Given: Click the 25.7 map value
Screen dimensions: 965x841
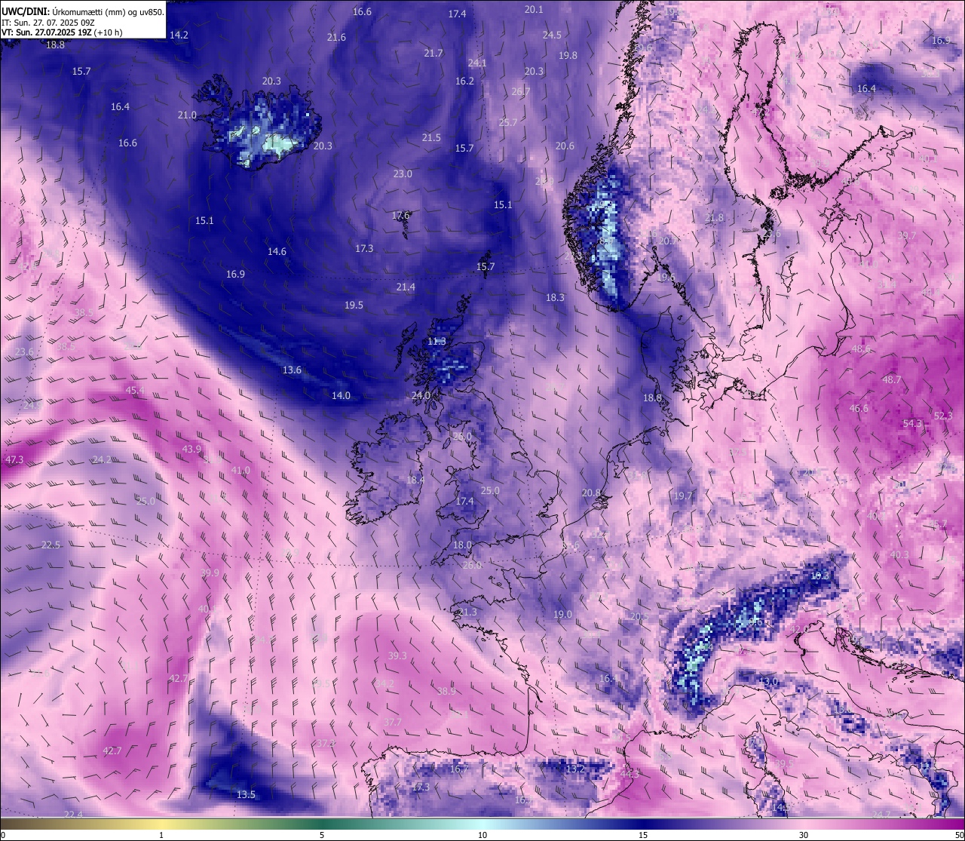Looking at the screenshot, I should pyautogui.click(x=508, y=122).
